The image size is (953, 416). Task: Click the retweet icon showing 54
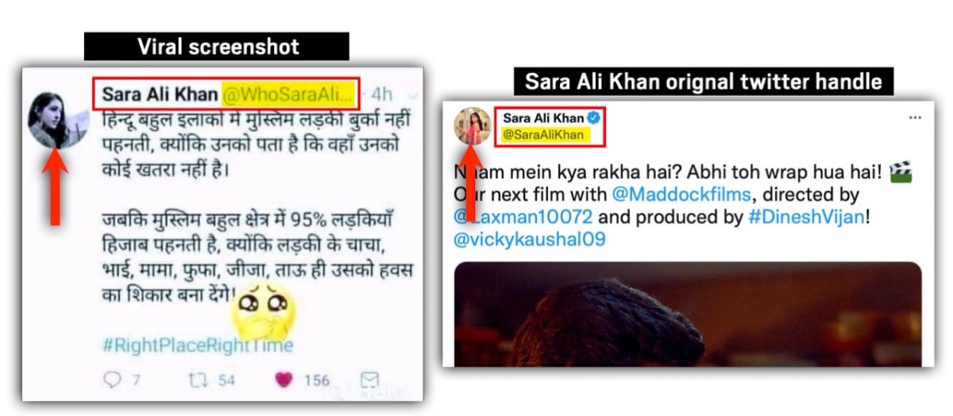(196, 380)
